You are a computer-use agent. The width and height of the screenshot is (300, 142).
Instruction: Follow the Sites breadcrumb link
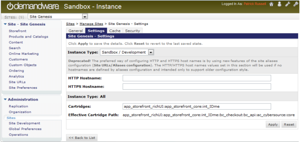click(x=70, y=24)
